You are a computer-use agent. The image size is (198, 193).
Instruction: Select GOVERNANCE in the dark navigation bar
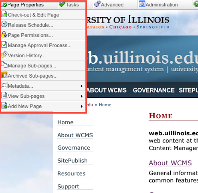point(153,90)
